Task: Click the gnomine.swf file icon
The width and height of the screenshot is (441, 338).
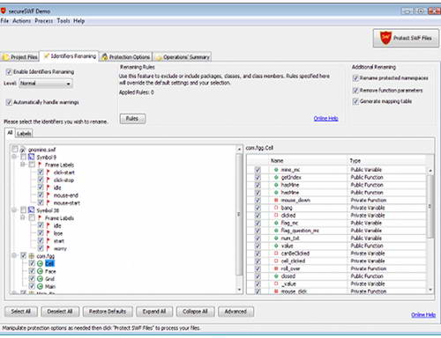Action: coord(23,150)
